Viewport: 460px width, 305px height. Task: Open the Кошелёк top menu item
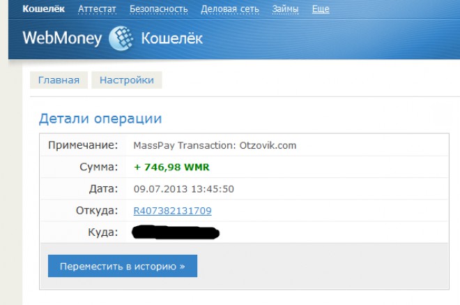pyautogui.click(x=43, y=9)
